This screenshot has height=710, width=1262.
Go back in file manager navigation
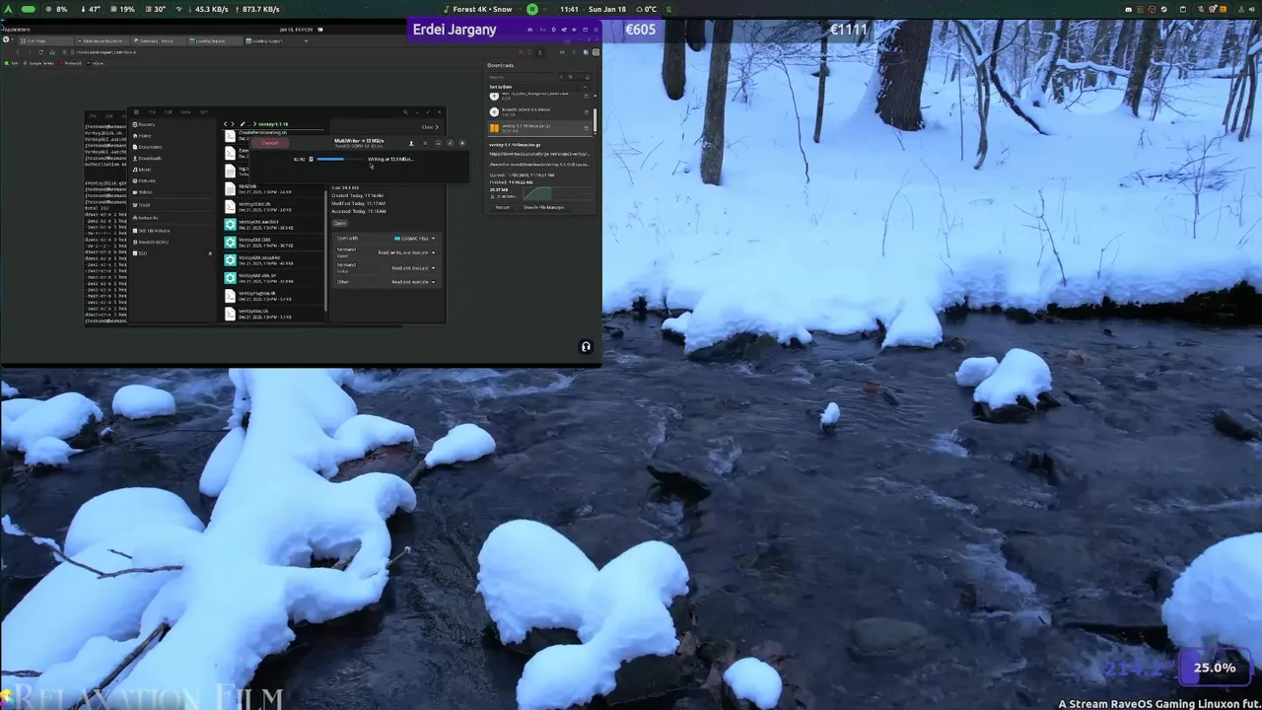[225, 124]
